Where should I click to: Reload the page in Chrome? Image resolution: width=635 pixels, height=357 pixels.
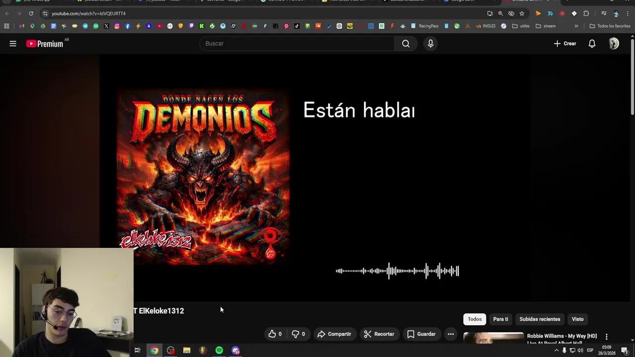click(x=31, y=13)
